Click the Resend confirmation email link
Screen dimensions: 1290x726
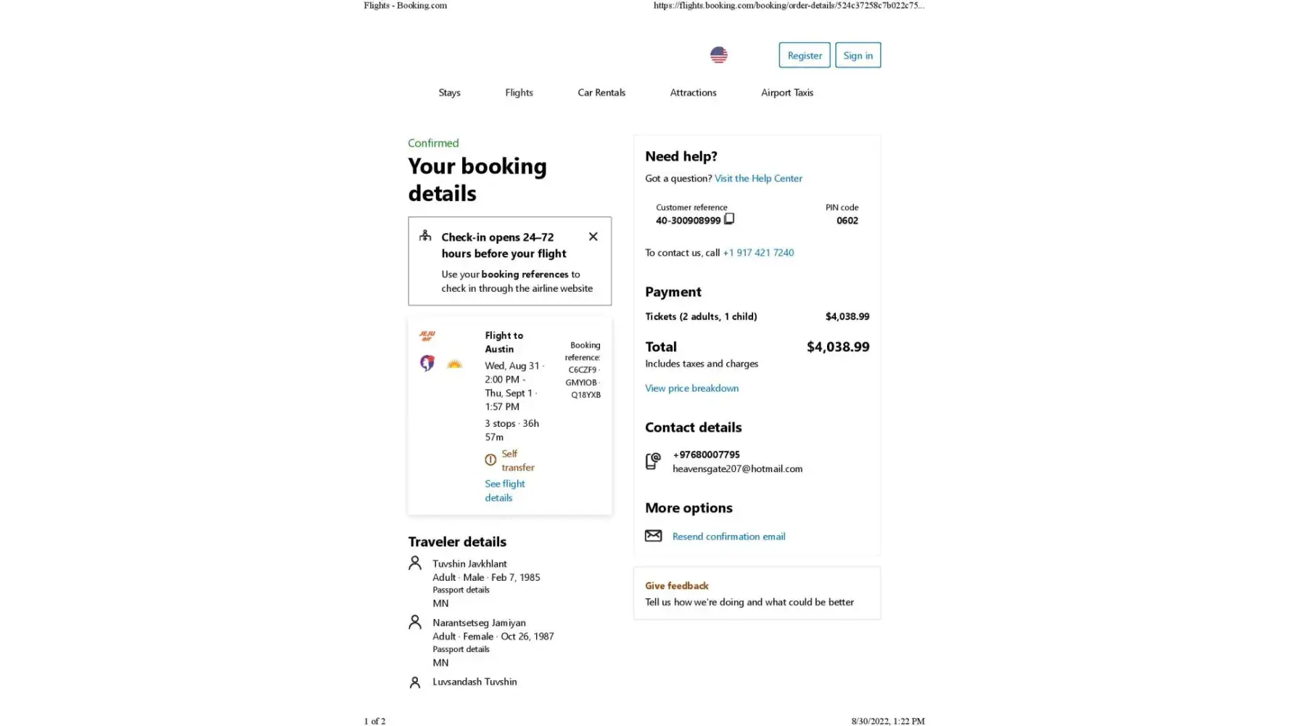[x=728, y=536]
